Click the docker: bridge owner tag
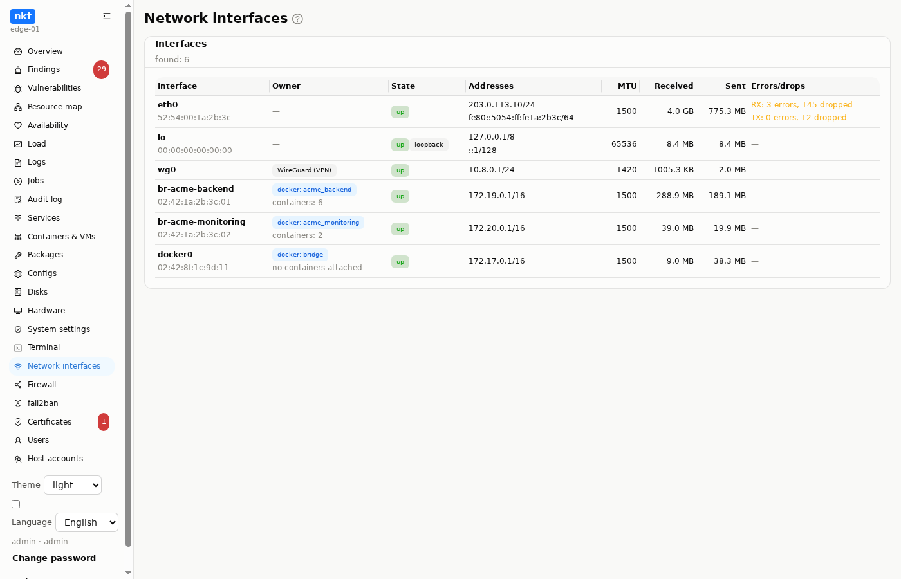The height and width of the screenshot is (579, 901). (x=300, y=255)
